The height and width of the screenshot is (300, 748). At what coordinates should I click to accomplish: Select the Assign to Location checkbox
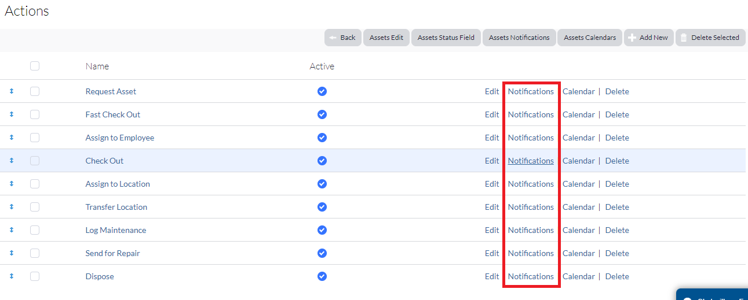(35, 184)
